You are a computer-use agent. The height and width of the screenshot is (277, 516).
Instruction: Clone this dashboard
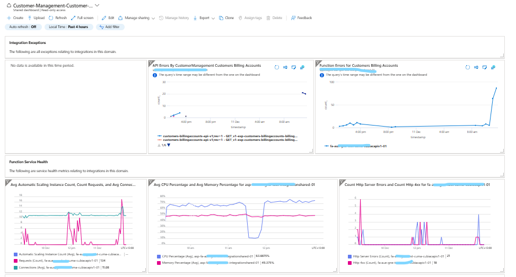(226, 18)
